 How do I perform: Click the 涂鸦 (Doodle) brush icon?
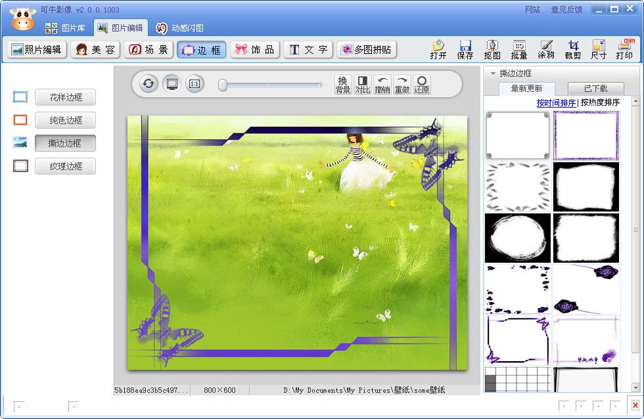(x=546, y=49)
